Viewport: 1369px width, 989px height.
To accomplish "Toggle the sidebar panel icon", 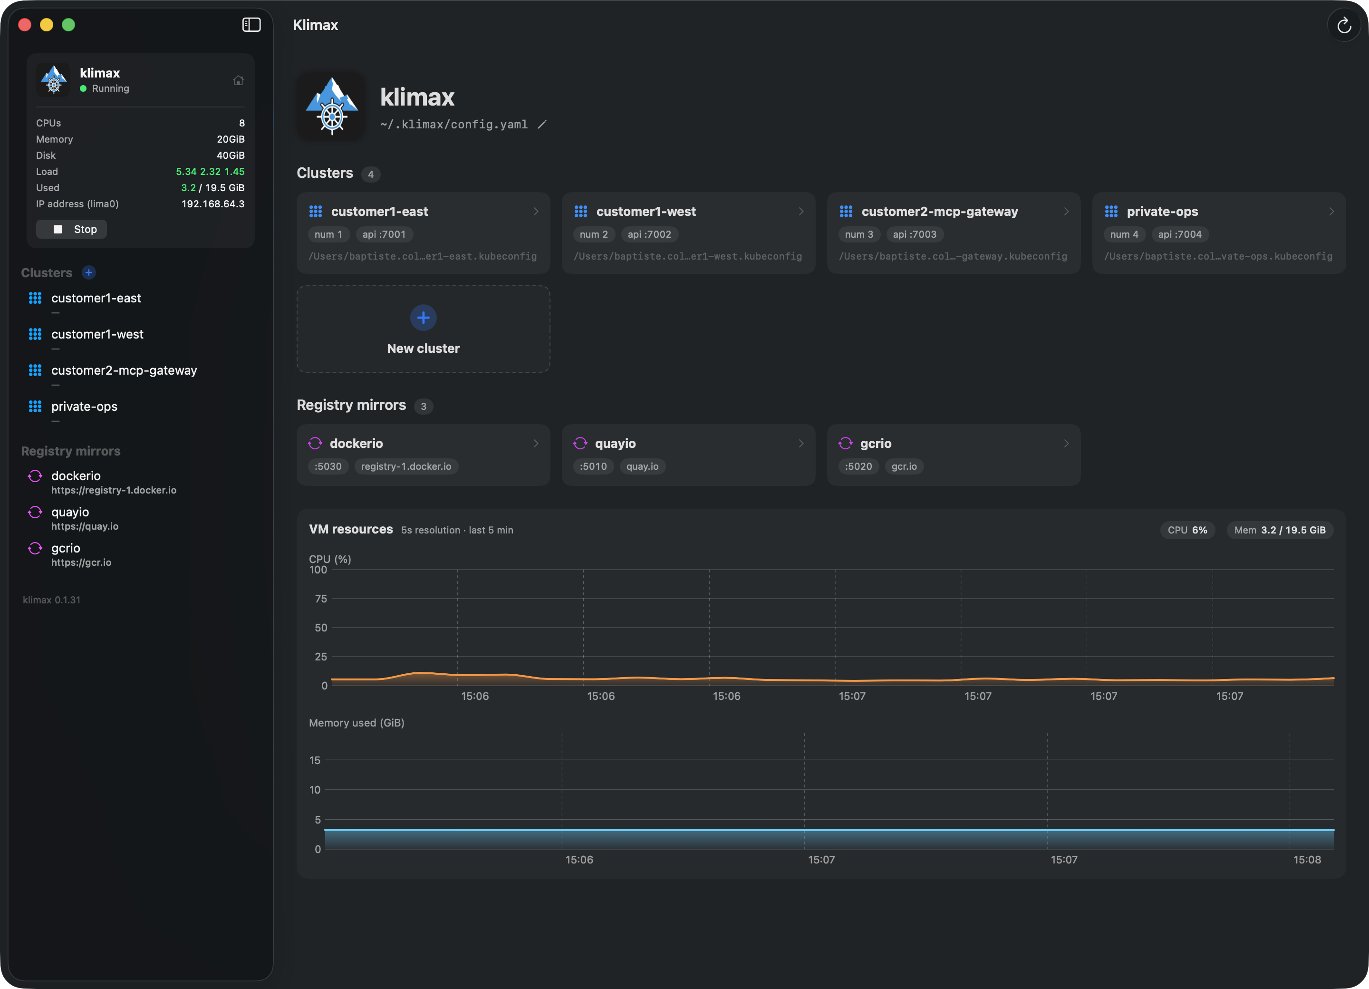I will point(251,25).
